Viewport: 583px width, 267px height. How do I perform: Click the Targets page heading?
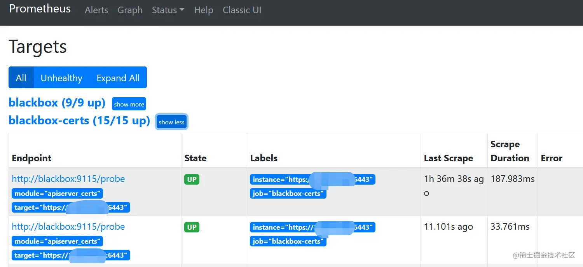pos(38,47)
